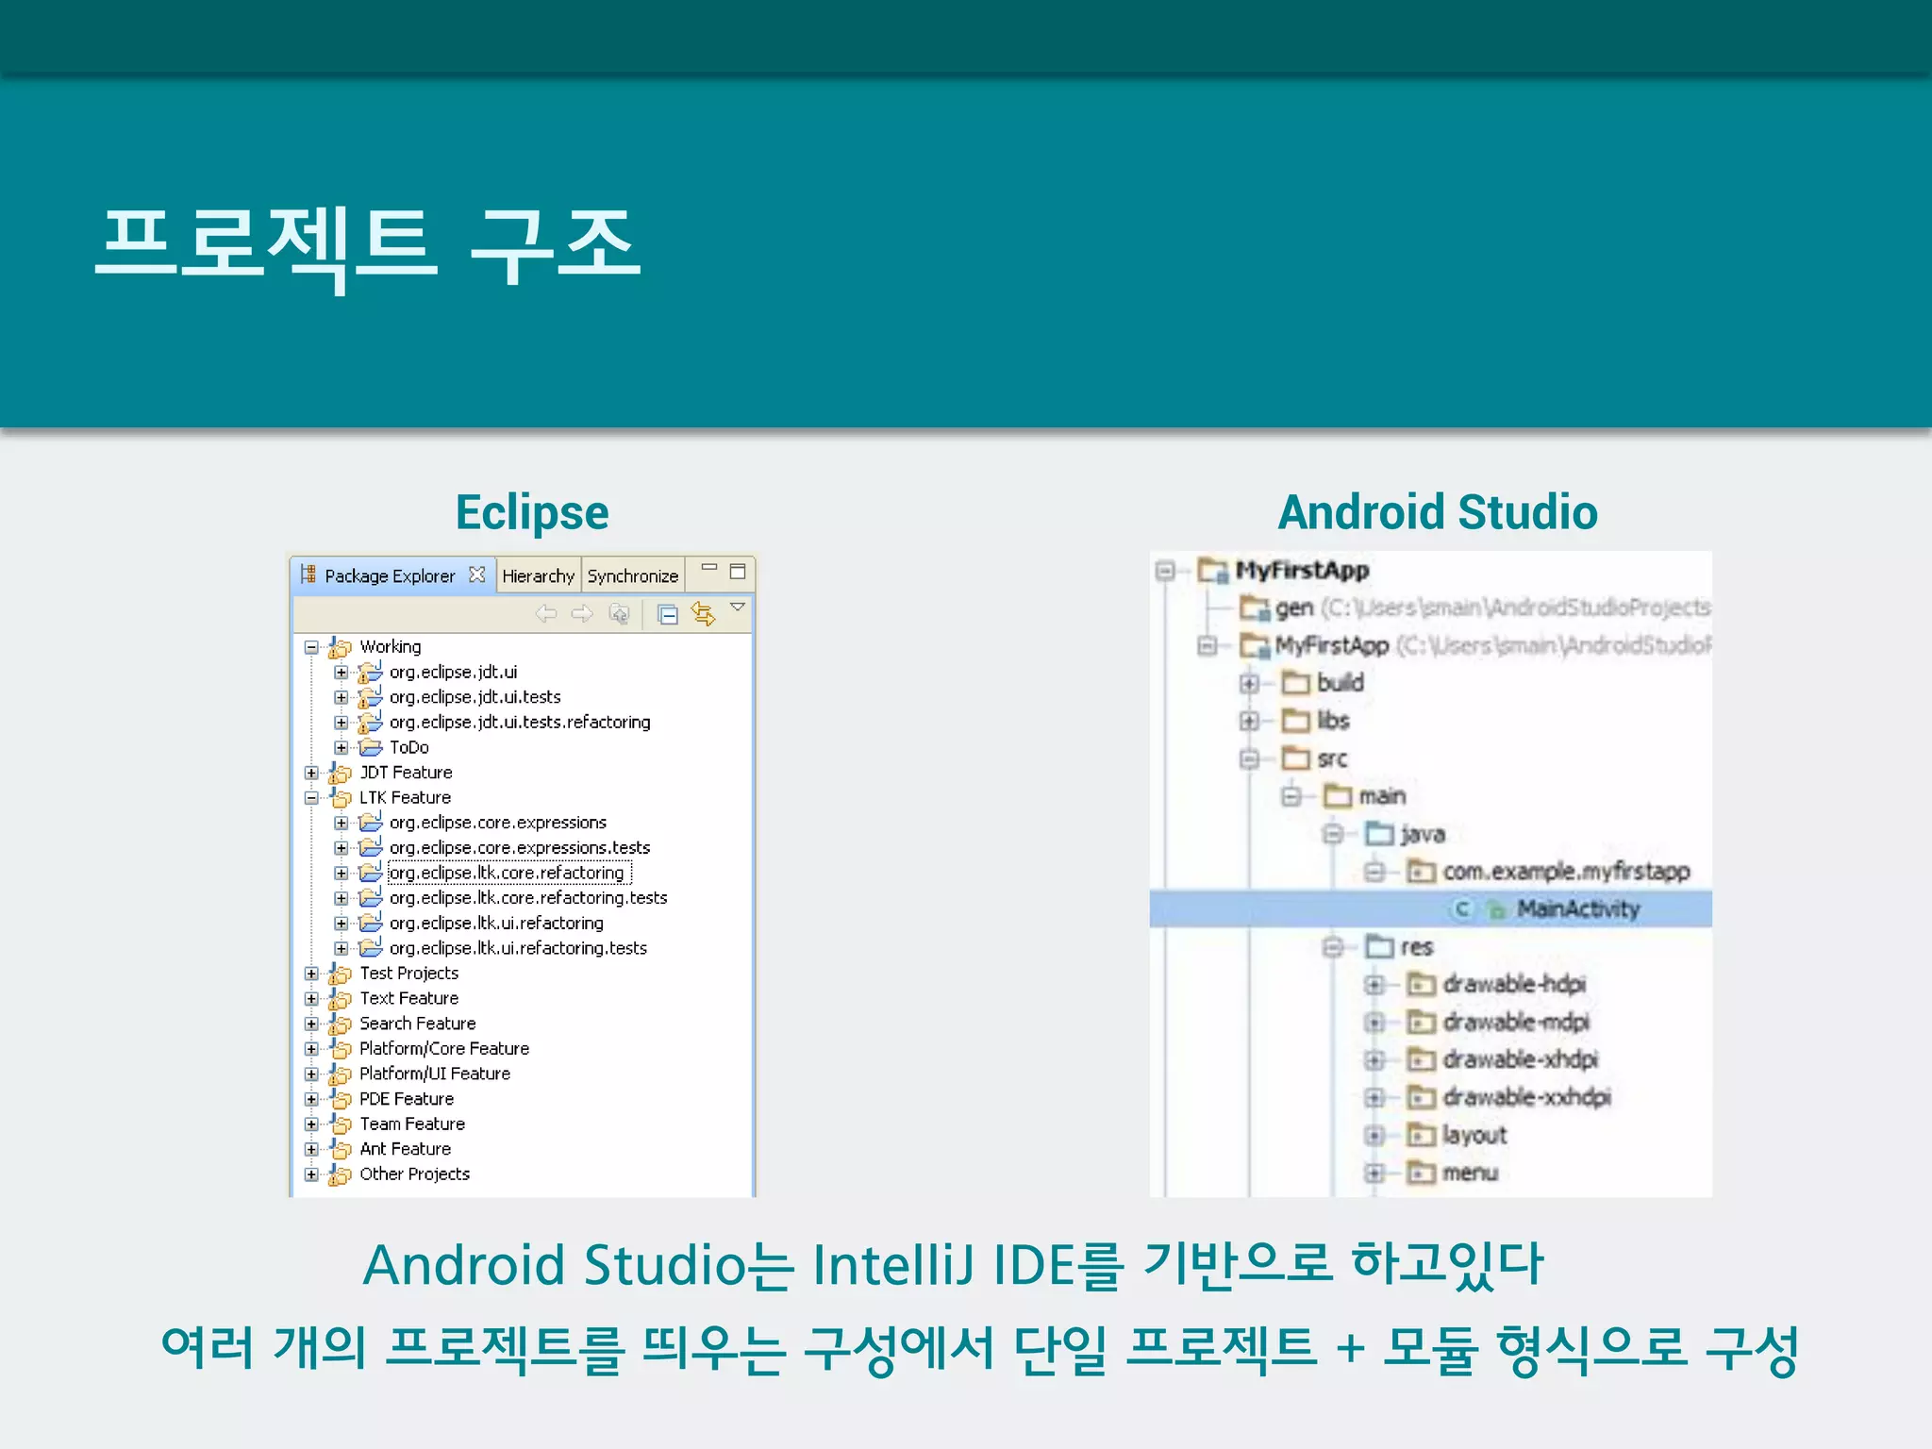The height and width of the screenshot is (1449, 1932).
Task: Select Platform/Core Feature working set
Action: pyautogui.click(x=444, y=1048)
